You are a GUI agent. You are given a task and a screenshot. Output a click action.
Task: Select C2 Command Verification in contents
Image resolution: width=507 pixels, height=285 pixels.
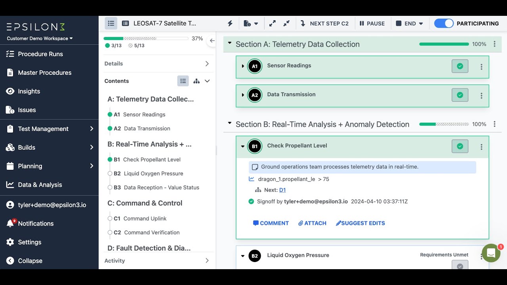(147, 232)
